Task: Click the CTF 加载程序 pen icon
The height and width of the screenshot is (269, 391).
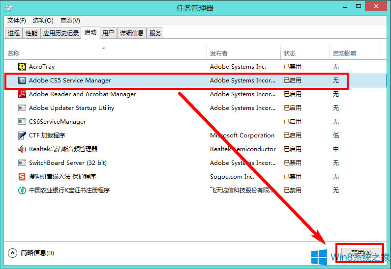Action: pyautogui.click(x=22, y=135)
